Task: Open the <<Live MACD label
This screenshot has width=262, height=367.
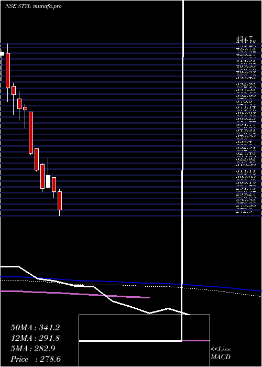Action: coord(221,353)
